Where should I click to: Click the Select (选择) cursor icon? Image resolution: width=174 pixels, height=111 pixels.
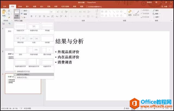[x=154, y=17]
